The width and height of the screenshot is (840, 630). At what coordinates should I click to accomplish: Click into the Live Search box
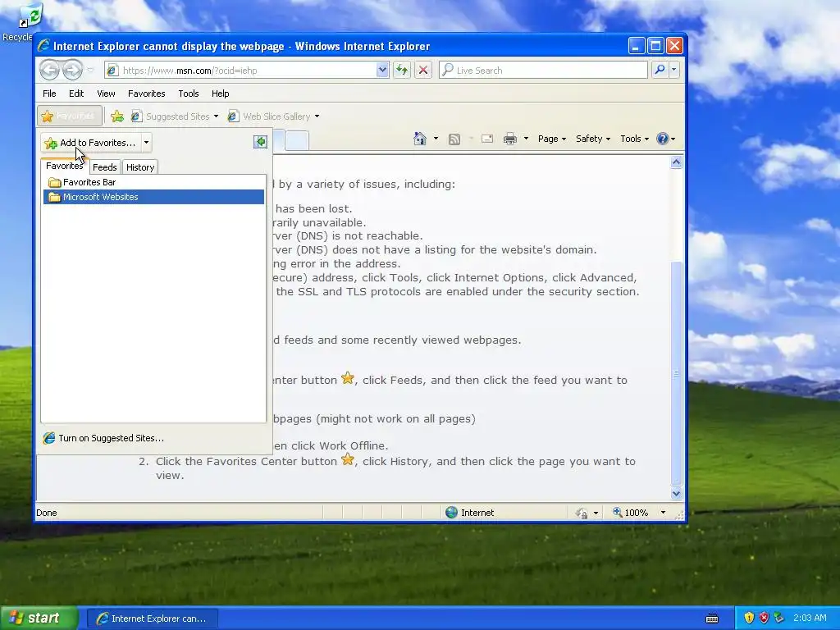tap(543, 71)
